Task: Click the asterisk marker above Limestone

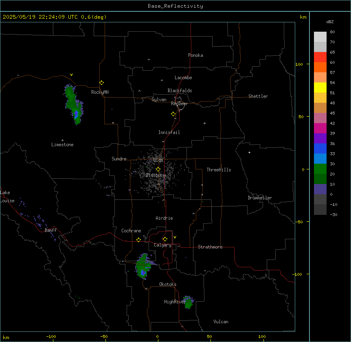Action: pyautogui.click(x=62, y=141)
